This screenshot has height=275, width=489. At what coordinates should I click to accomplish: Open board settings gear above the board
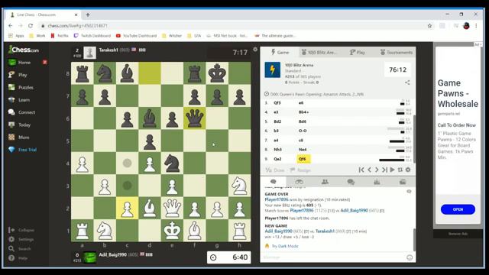pyautogui.click(x=255, y=49)
